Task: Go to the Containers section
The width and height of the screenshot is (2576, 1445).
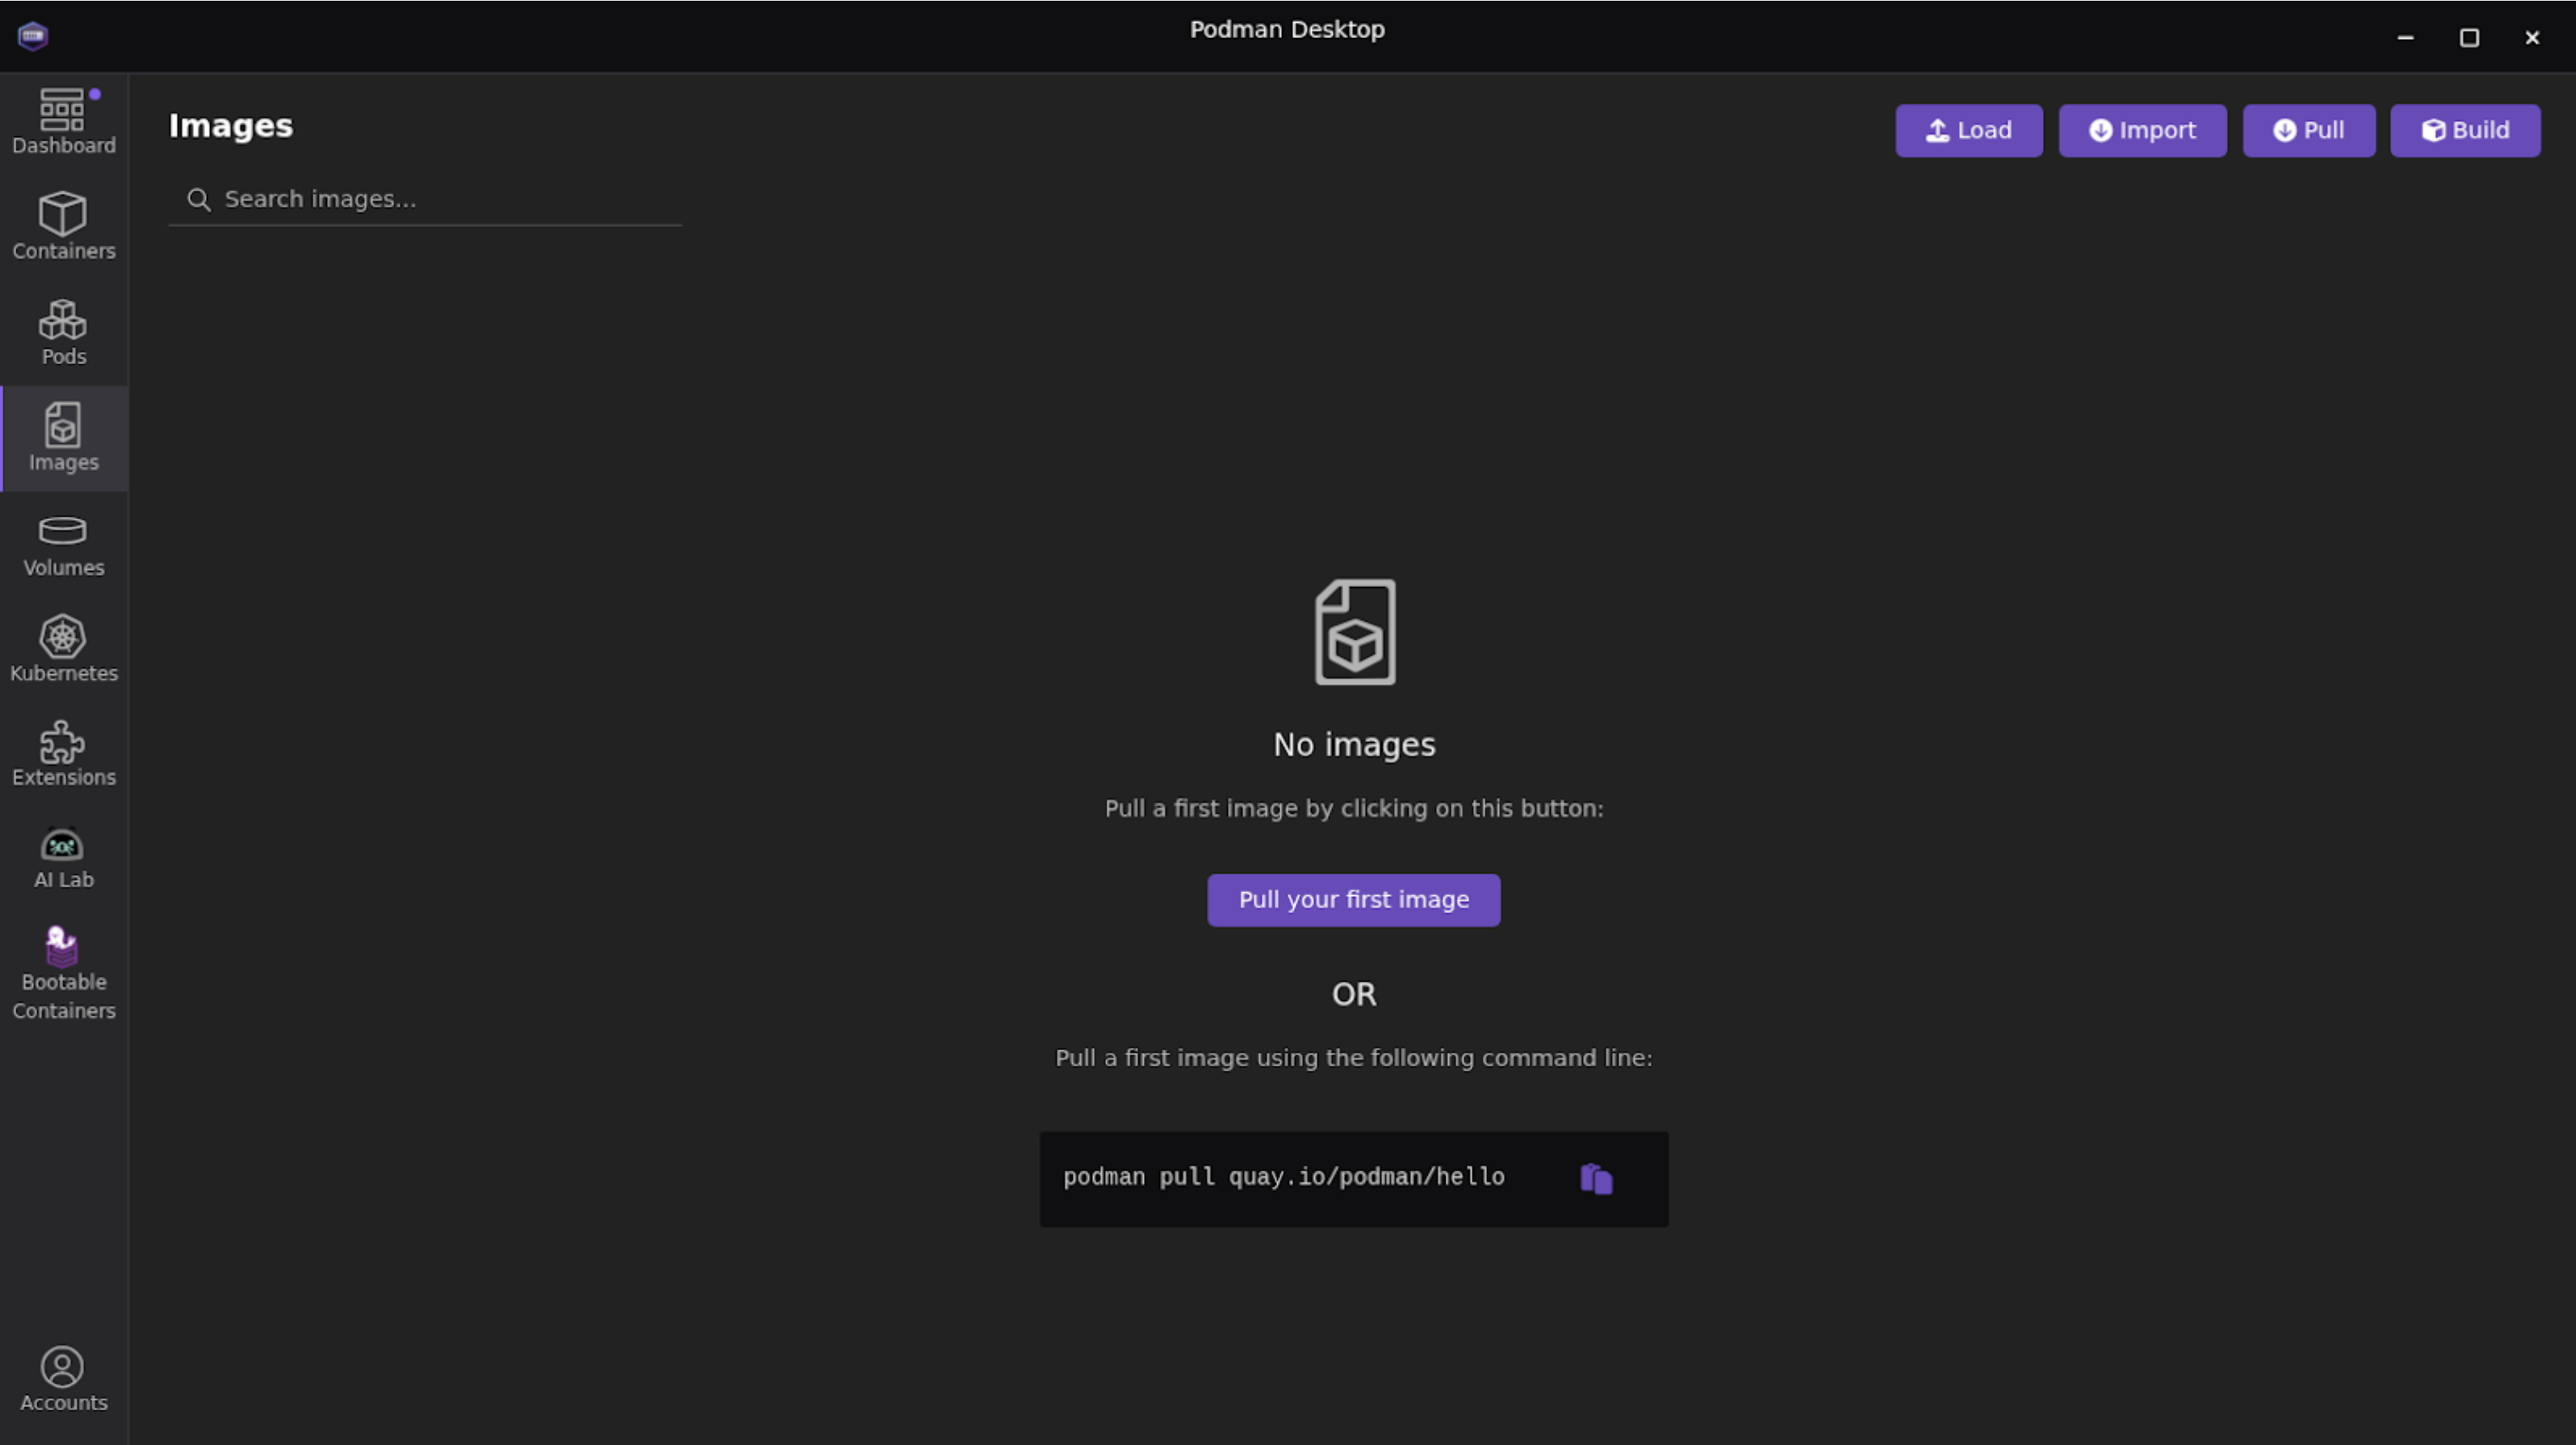Action: click(63, 227)
